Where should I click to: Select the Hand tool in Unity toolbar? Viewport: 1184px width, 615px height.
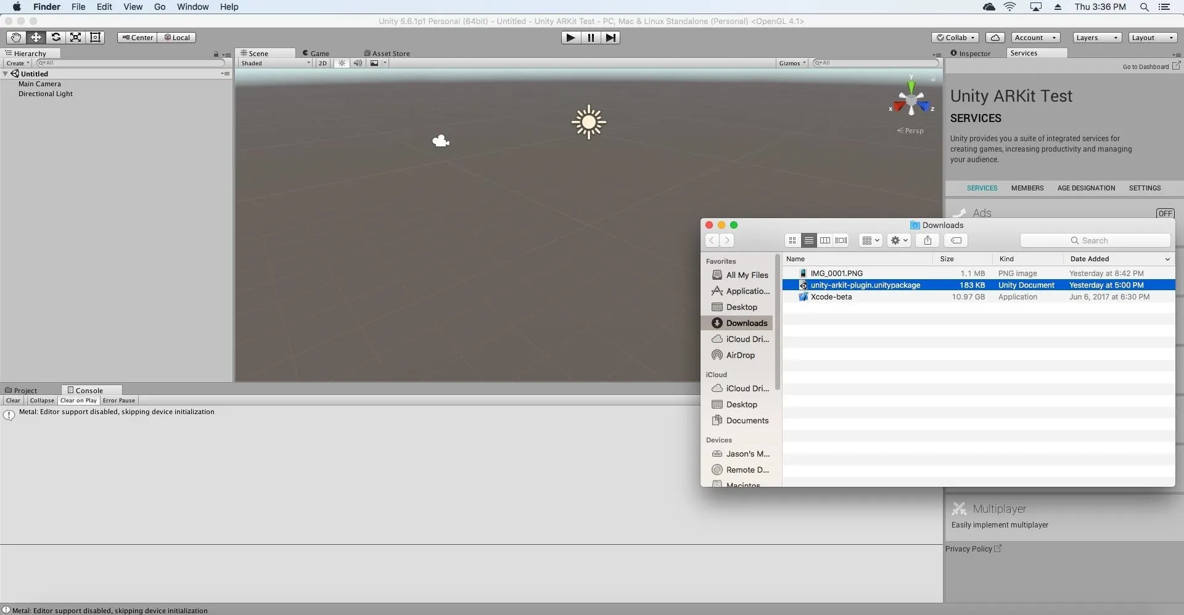[x=16, y=38]
